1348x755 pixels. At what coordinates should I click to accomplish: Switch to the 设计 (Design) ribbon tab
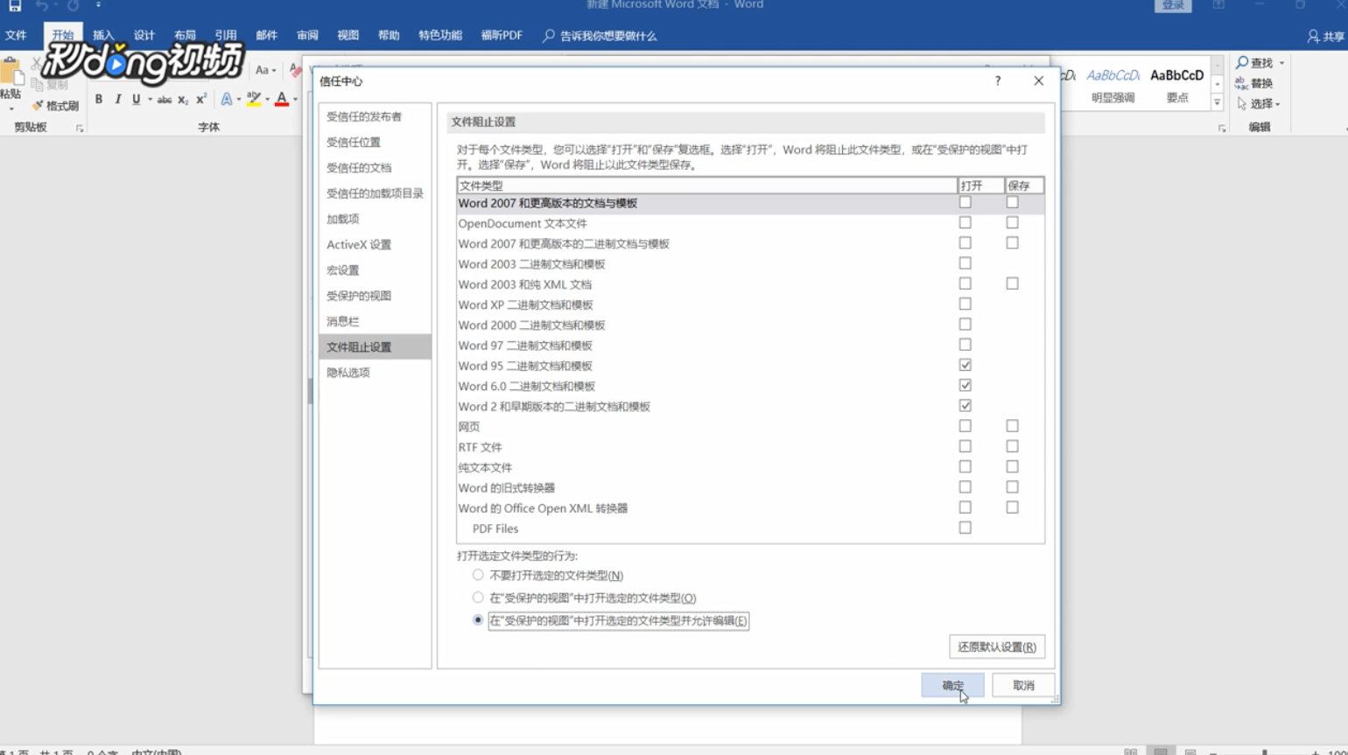144,36
